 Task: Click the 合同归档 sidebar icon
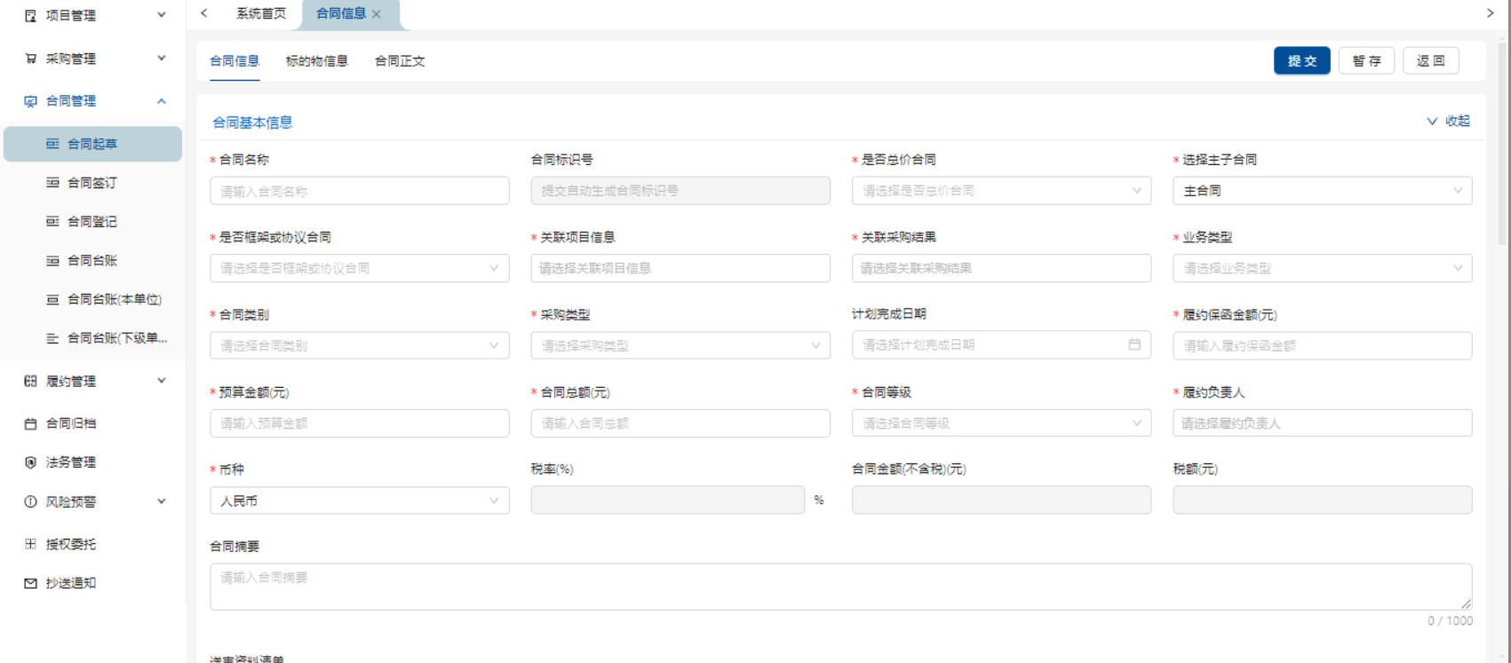click(x=30, y=424)
